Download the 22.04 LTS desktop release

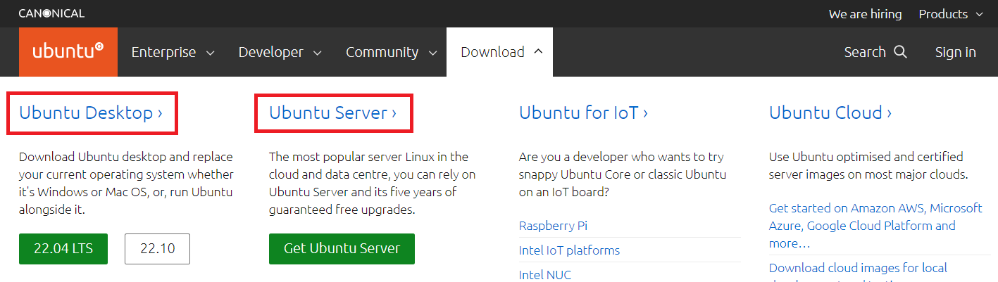point(63,248)
